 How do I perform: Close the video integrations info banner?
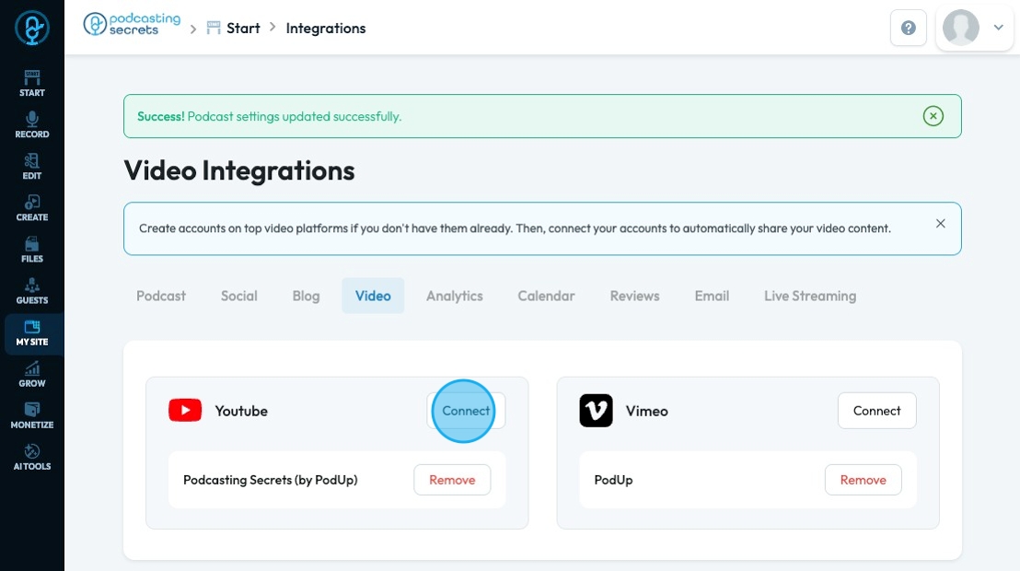pos(940,224)
